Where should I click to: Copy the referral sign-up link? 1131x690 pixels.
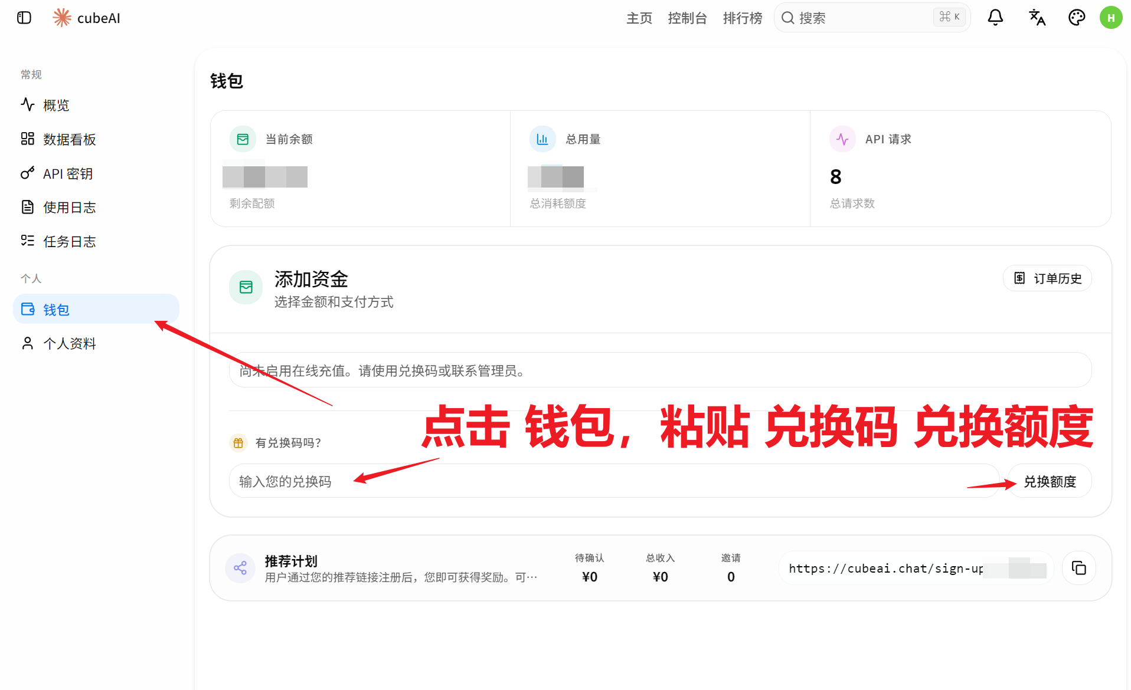pos(1078,568)
